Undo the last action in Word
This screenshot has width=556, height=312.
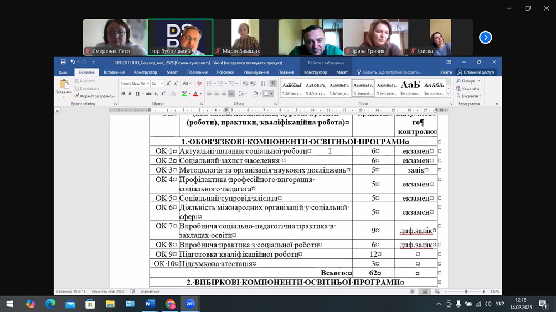pos(73,62)
